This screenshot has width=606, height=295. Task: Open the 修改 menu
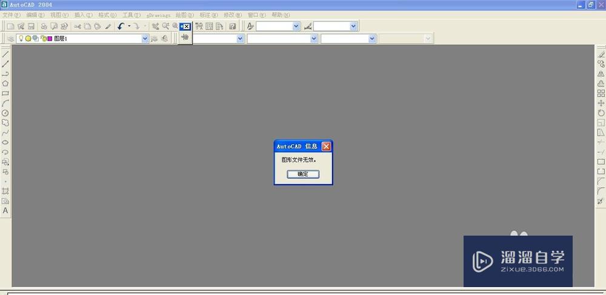(233, 15)
